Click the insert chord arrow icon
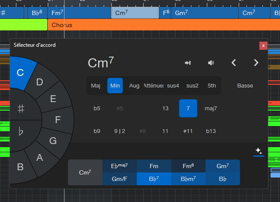This screenshot has height=202, width=280. [x=188, y=63]
